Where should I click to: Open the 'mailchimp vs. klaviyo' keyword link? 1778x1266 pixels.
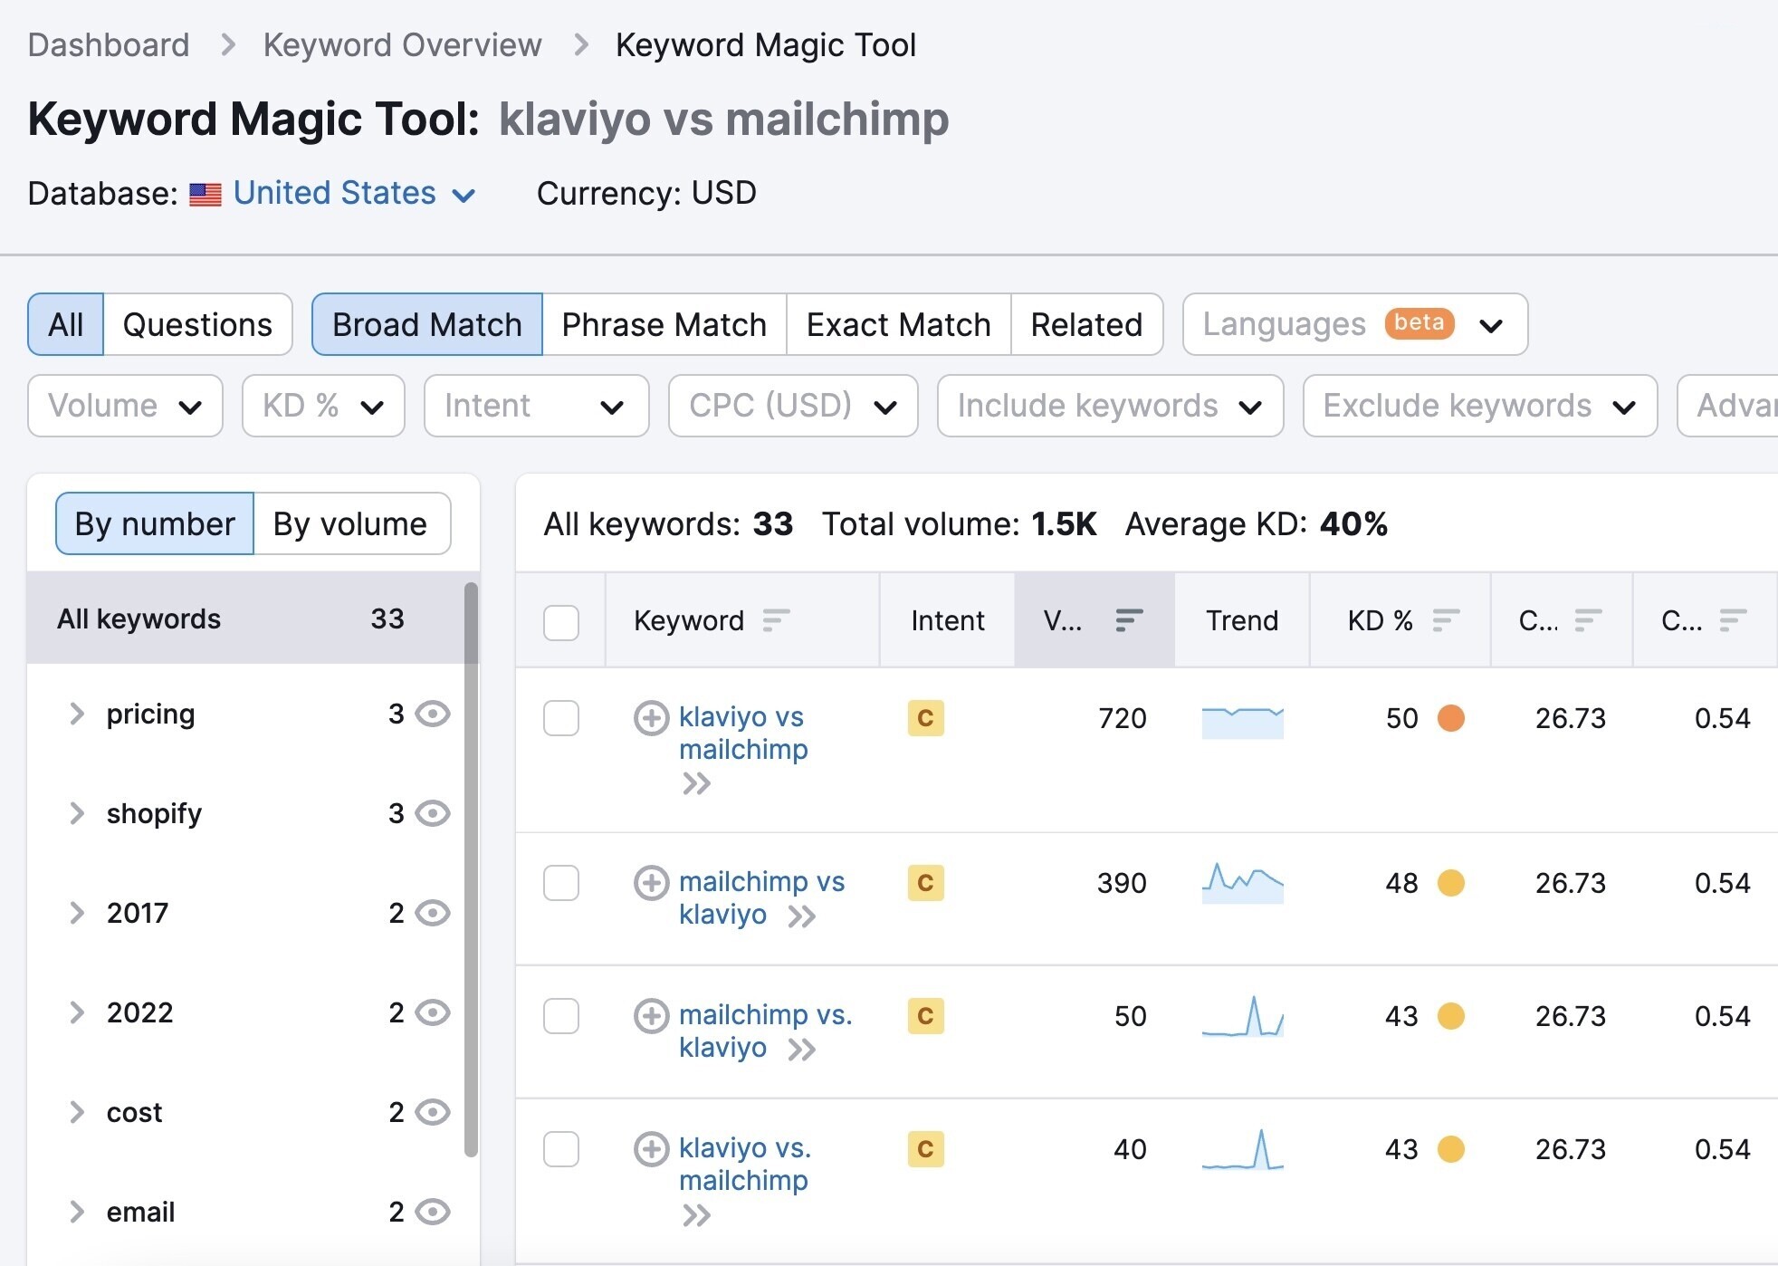tap(766, 1031)
